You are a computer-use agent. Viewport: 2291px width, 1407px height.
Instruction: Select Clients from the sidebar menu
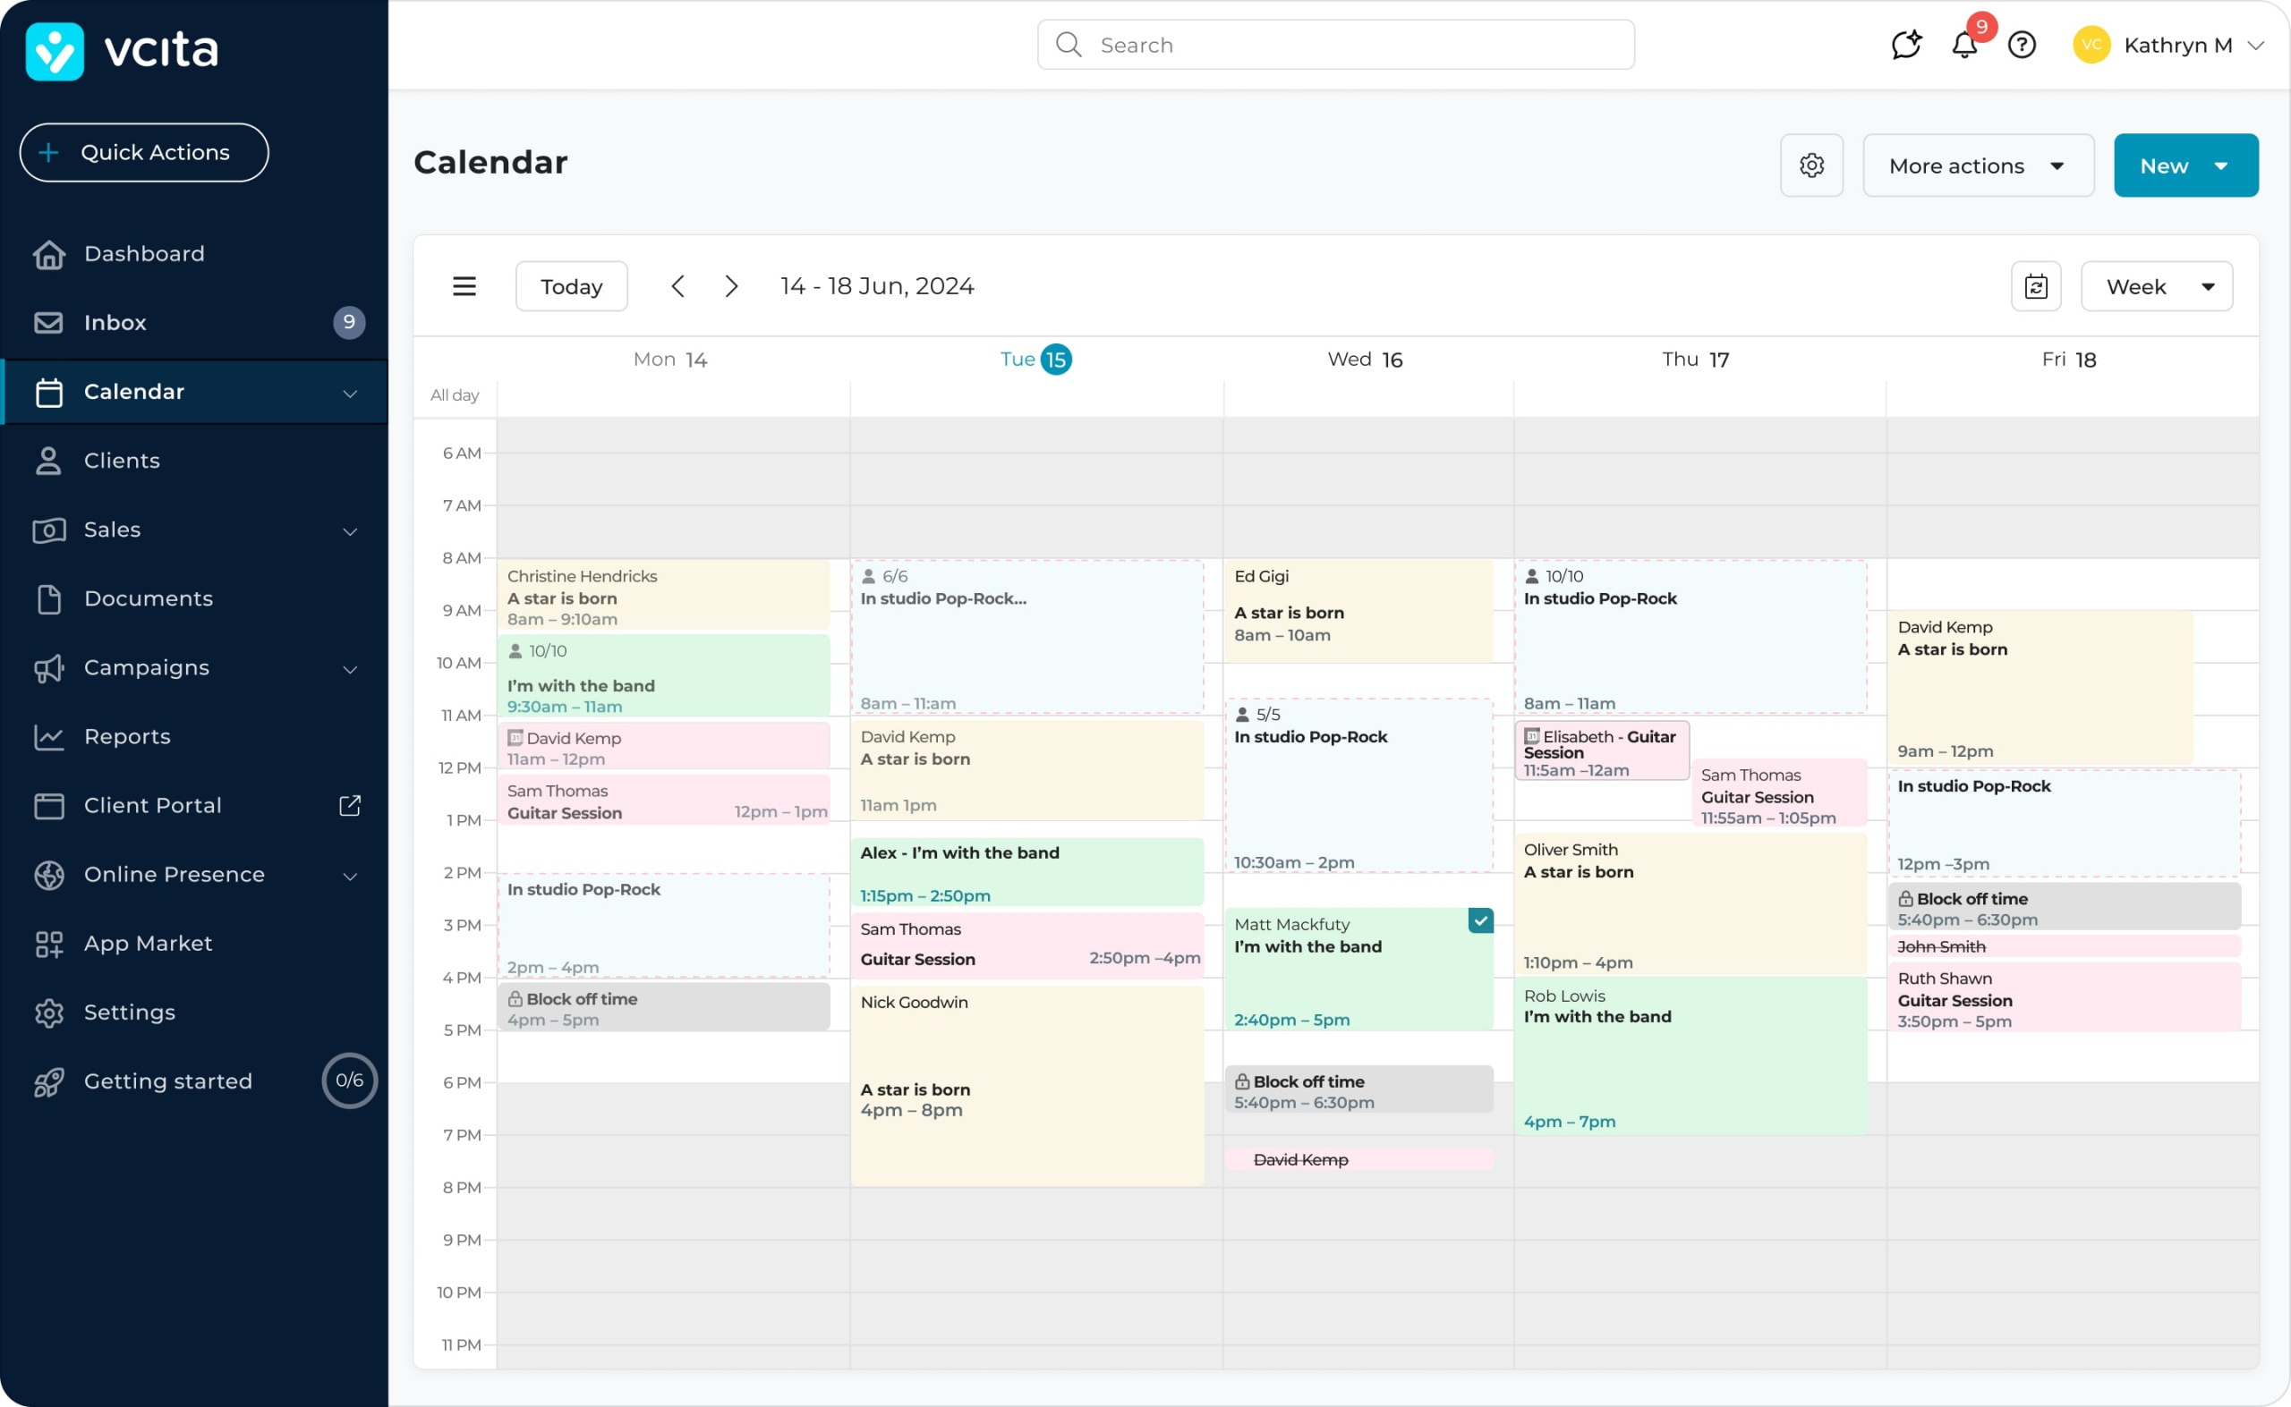click(122, 460)
